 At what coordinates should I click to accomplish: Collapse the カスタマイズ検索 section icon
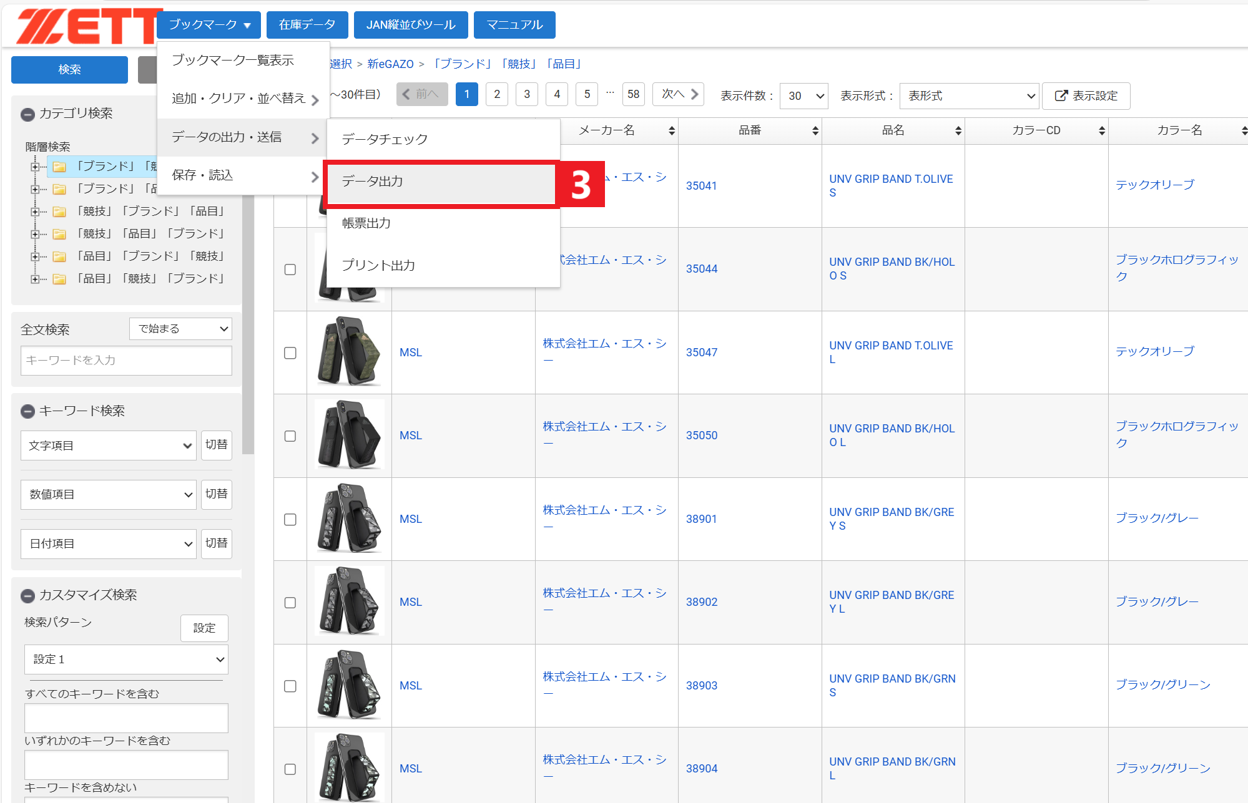(27, 596)
